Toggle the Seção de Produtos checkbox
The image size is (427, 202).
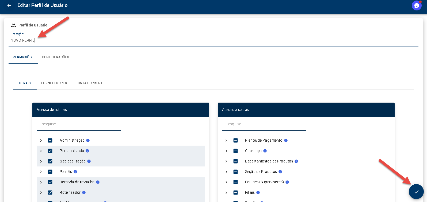point(235,172)
